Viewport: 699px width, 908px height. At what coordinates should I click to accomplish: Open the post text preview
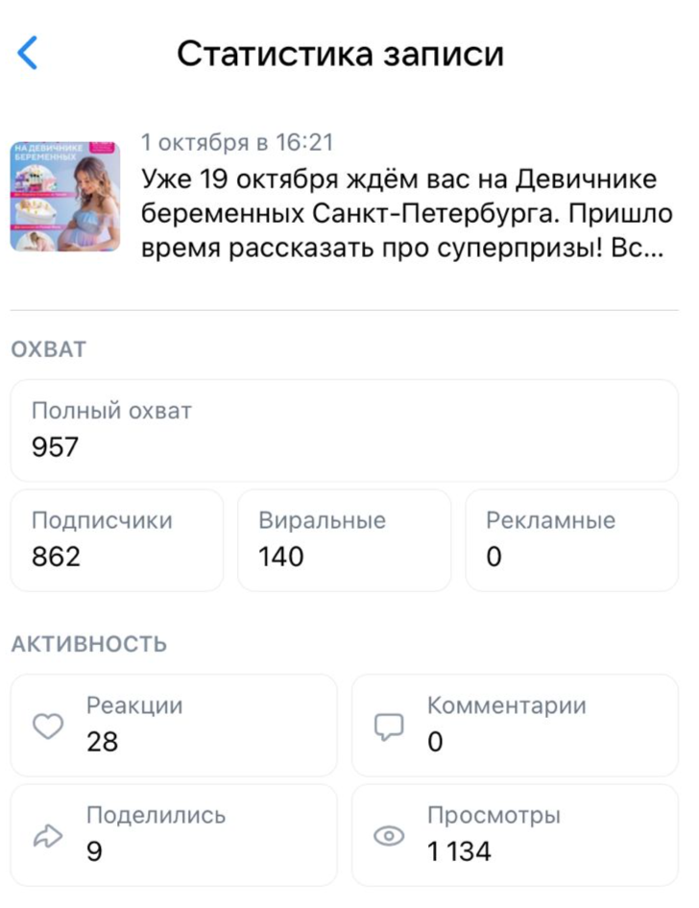coord(406,211)
